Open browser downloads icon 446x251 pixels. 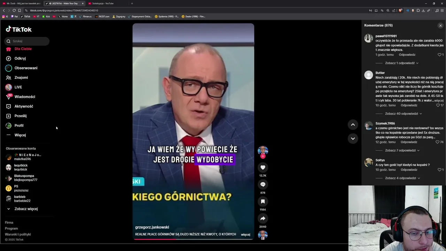423,10
